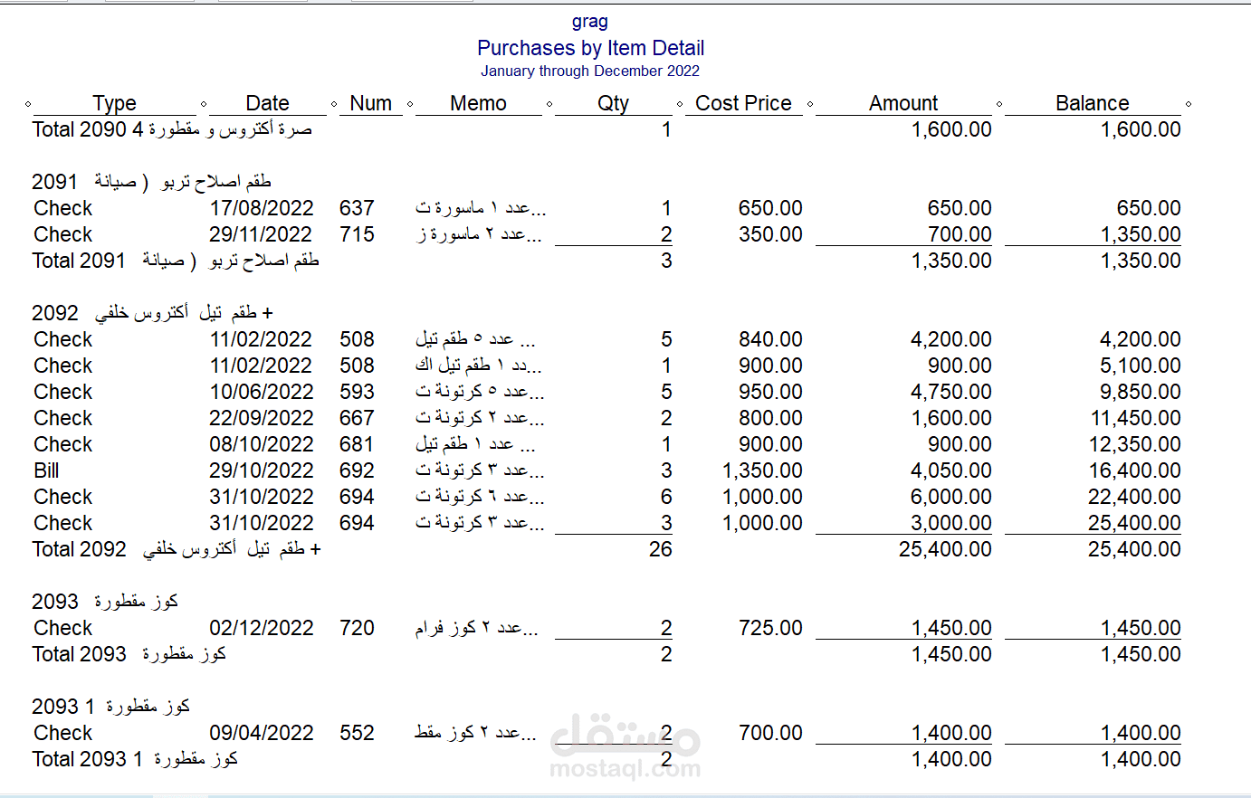This screenshot has height=798, width=1251.
Task: Click the Cost Price column header
Action: click(x=743, y=103)
